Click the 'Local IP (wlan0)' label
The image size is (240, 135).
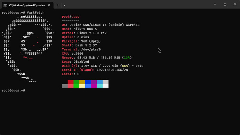(x=77, y=70)
